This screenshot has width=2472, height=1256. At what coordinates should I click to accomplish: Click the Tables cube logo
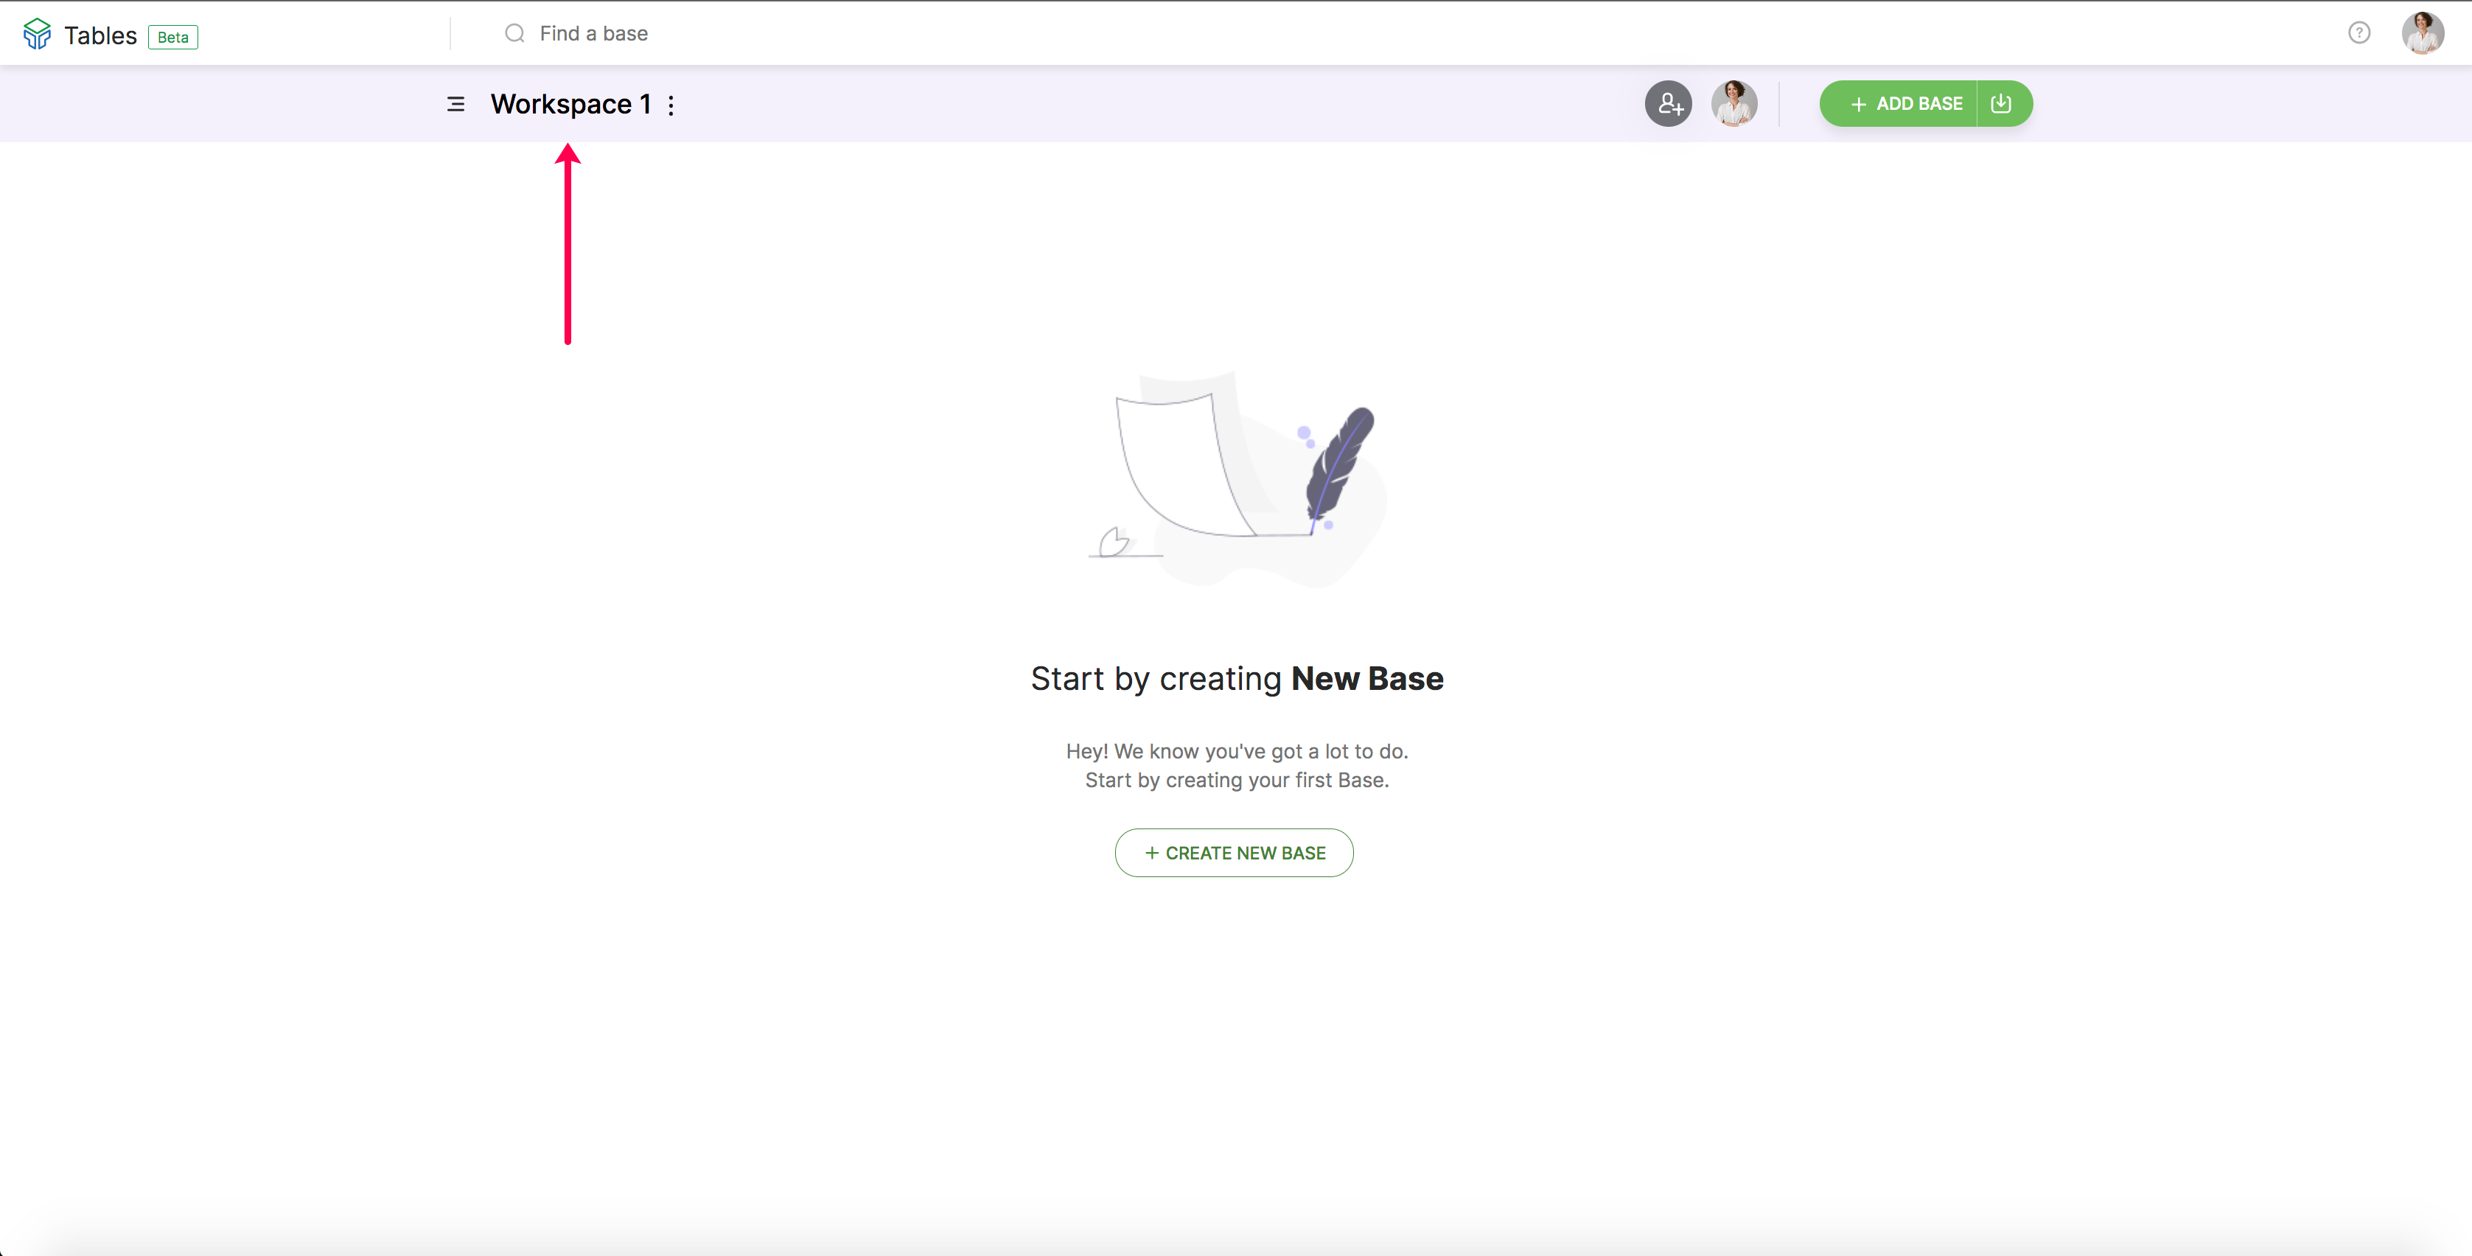pos(36,34)
